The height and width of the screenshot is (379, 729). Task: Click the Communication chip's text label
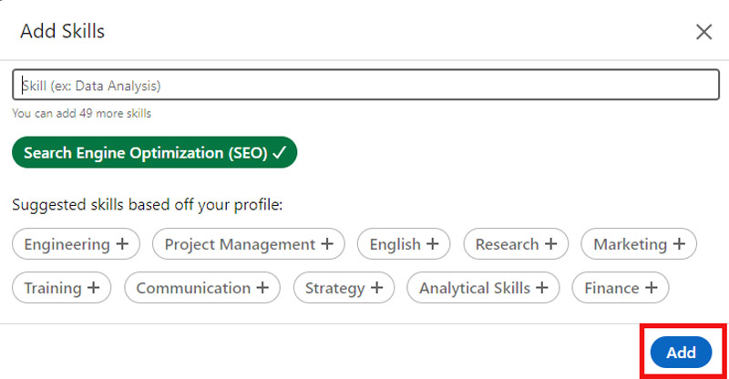193,288
